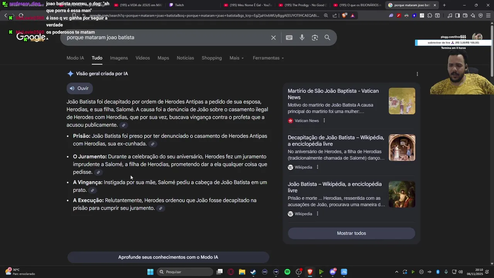Open more options for Vatican News source
Image resolution: width=494 pixels, height=278 pixels.
click(324, 120)
